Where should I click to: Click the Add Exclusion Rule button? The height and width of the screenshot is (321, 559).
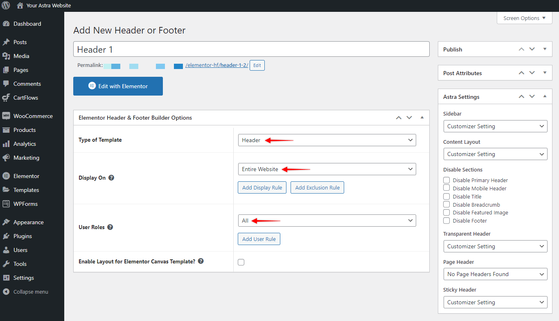[x=318, y=187]
